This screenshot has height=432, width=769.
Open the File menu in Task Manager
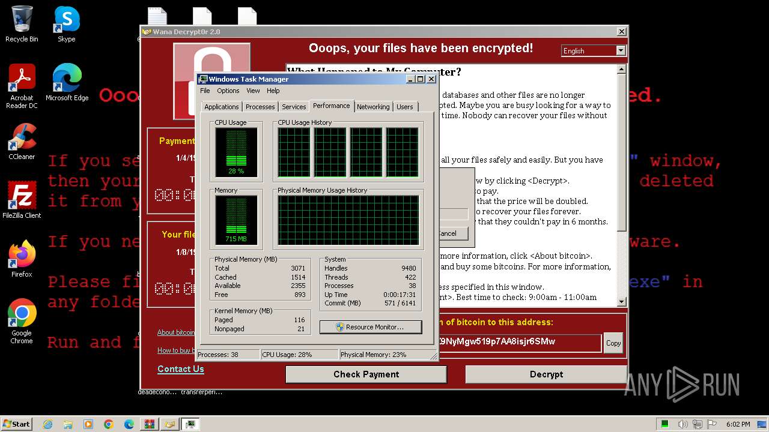coord(205,91)
